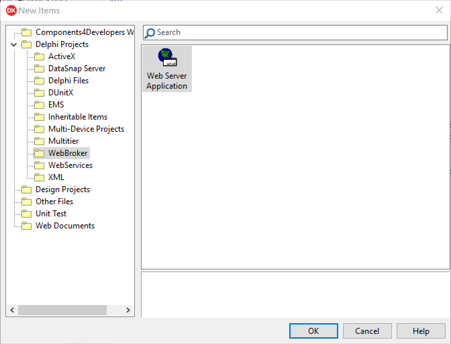Open the WebServices category
The height and width of the screenshot is (344, 451).
pos(70,165)
